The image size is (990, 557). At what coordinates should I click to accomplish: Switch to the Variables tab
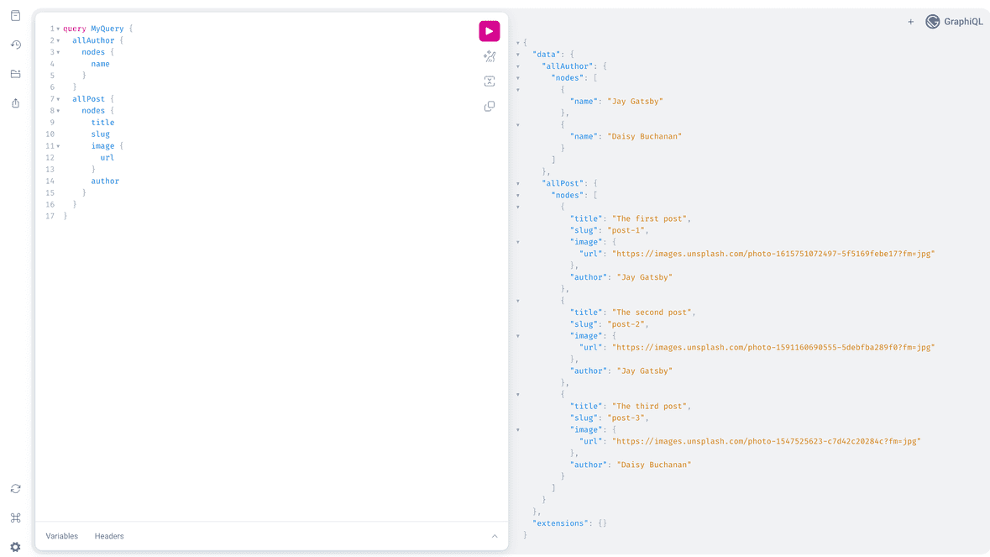point(61,536)
